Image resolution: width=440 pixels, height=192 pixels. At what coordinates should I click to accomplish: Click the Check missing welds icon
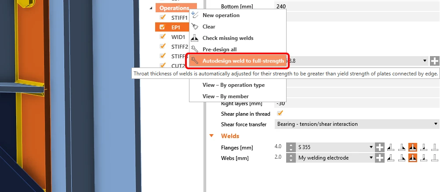[195, 38]
